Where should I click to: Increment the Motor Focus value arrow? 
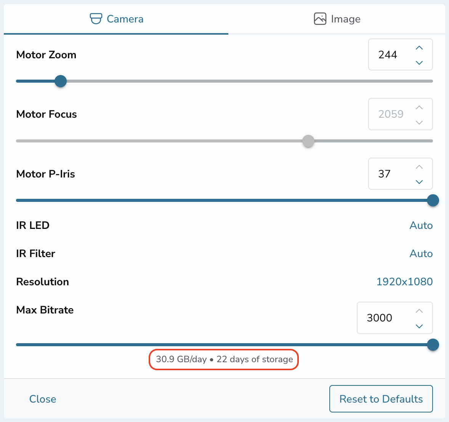click(x=419, y=107)
